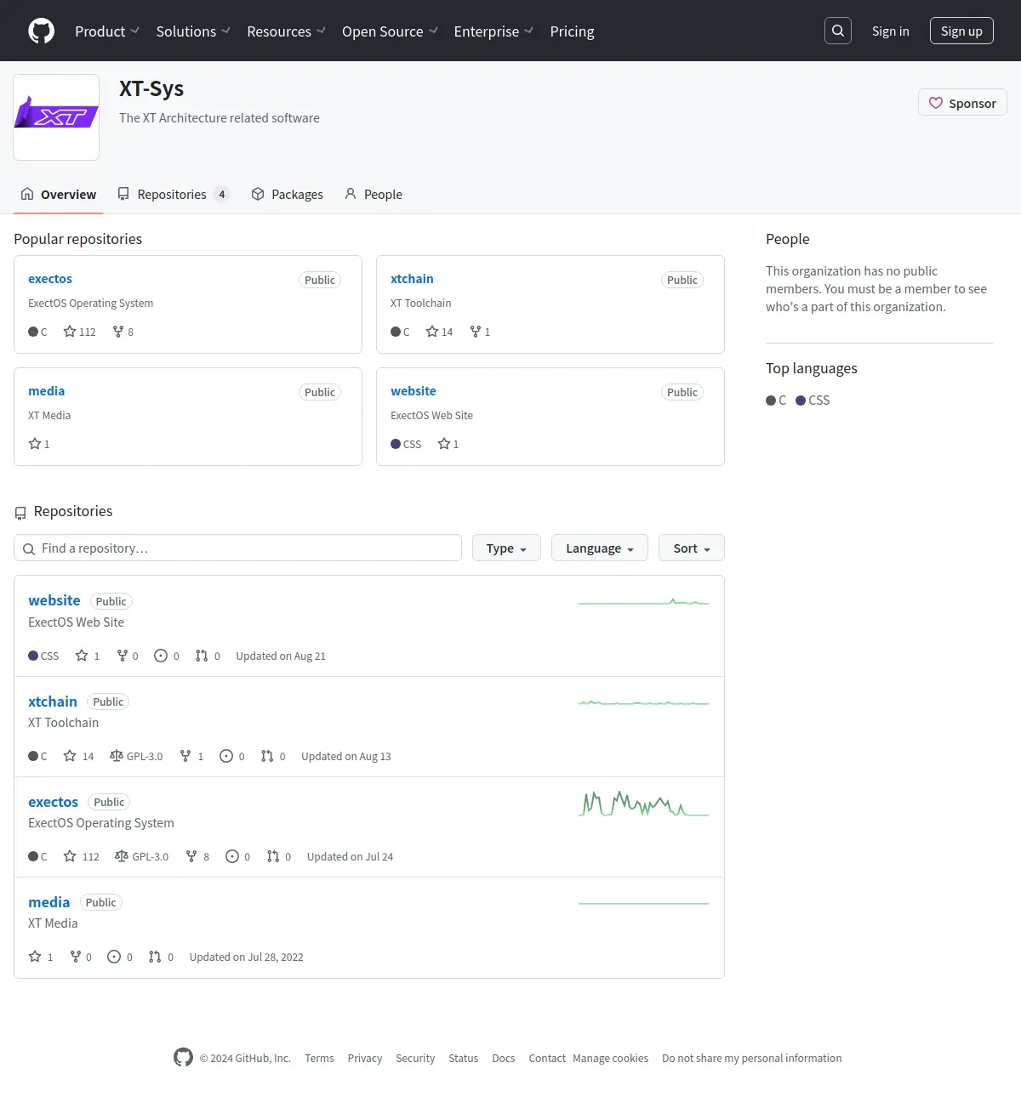Open the website popular repository card link
The image size is (1021, 1102).
(414, 391)
